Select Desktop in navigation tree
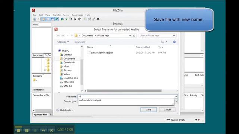 point(68,55)
